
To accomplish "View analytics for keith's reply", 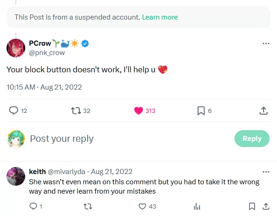I will click(197, 206).
